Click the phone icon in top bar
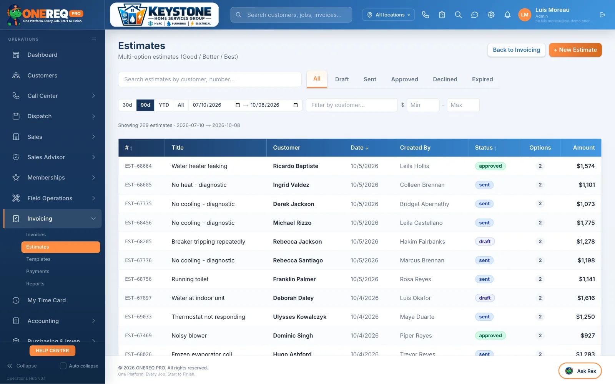 pyautogui.click(x=426, y=15)
